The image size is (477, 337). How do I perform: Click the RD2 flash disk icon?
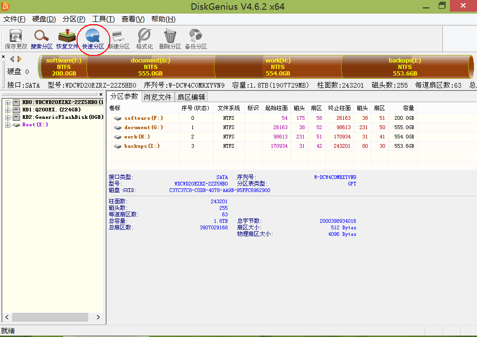click(x=16, y=117)
